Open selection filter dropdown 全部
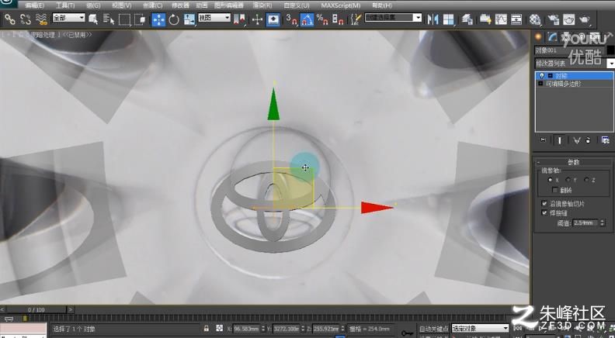The width and height of the screenshot is (615, 338). click(68, 18)
